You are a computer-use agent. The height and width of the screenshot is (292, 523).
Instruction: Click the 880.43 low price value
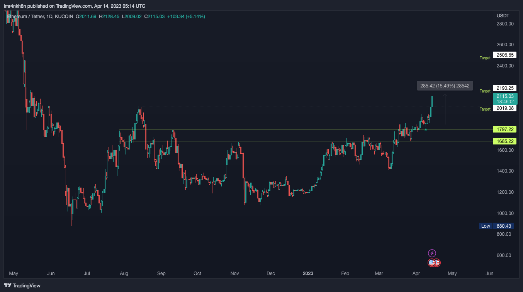pos(504,226)
